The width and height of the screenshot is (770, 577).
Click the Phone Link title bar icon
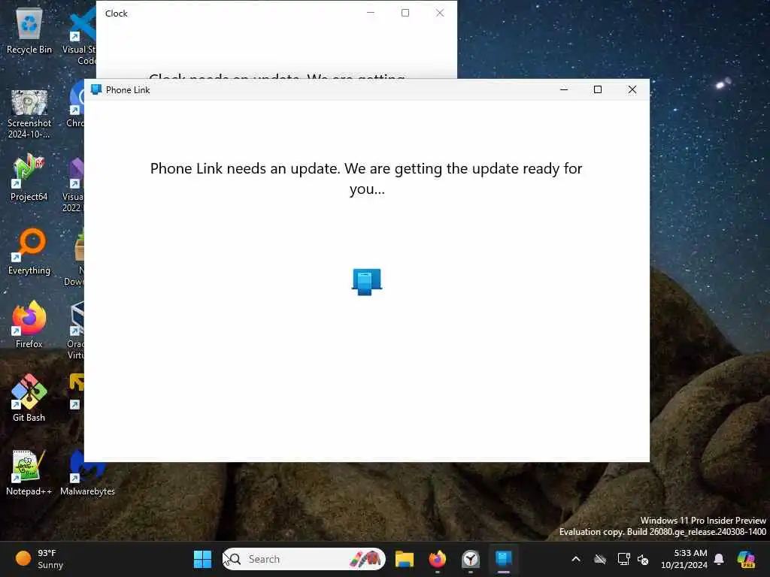[96, 90]
